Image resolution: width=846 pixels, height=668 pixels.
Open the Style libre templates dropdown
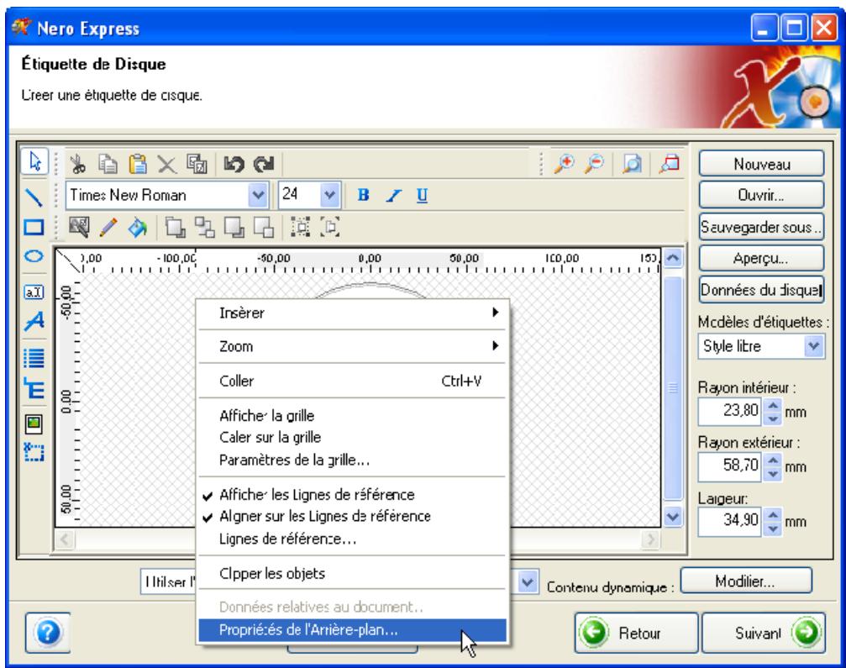click(x=813, y=346)
